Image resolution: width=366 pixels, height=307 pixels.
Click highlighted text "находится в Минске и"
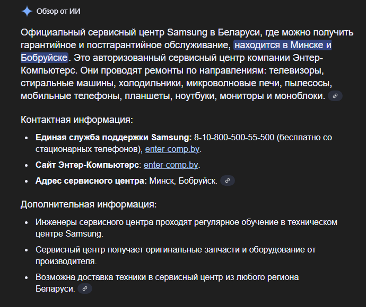point(282,45)
